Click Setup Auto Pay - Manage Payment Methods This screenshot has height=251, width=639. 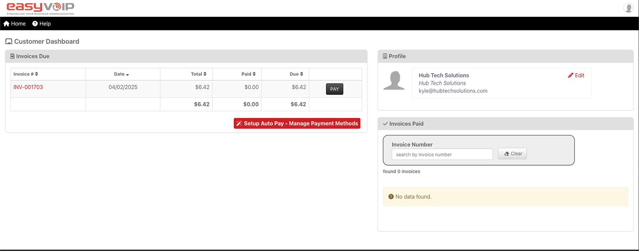(297, 124)
